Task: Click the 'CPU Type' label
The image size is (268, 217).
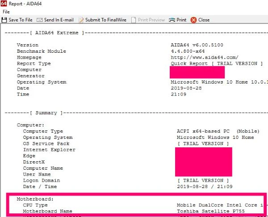Action: pos(35,205)
